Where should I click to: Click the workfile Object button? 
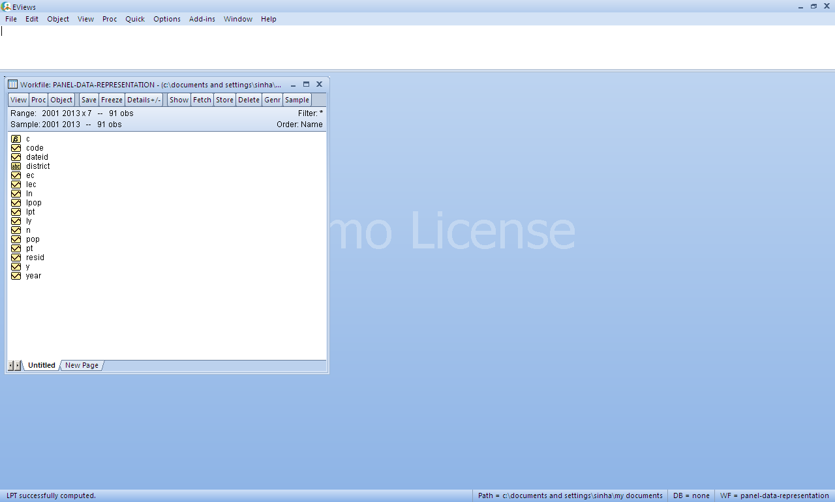click(61, 100)
